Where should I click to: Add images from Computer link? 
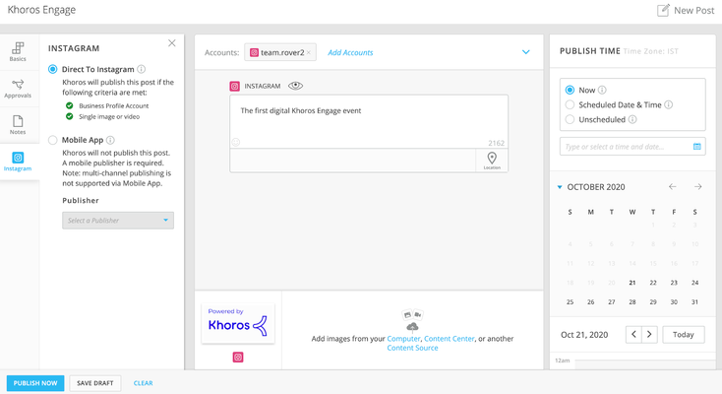point(403,339)
